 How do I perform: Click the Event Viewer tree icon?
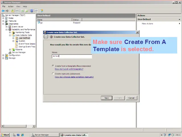click(x=10, y=27)
